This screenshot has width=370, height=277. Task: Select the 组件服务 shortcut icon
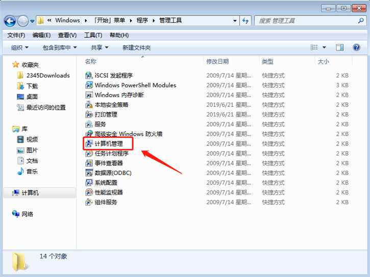click(89, 202)
